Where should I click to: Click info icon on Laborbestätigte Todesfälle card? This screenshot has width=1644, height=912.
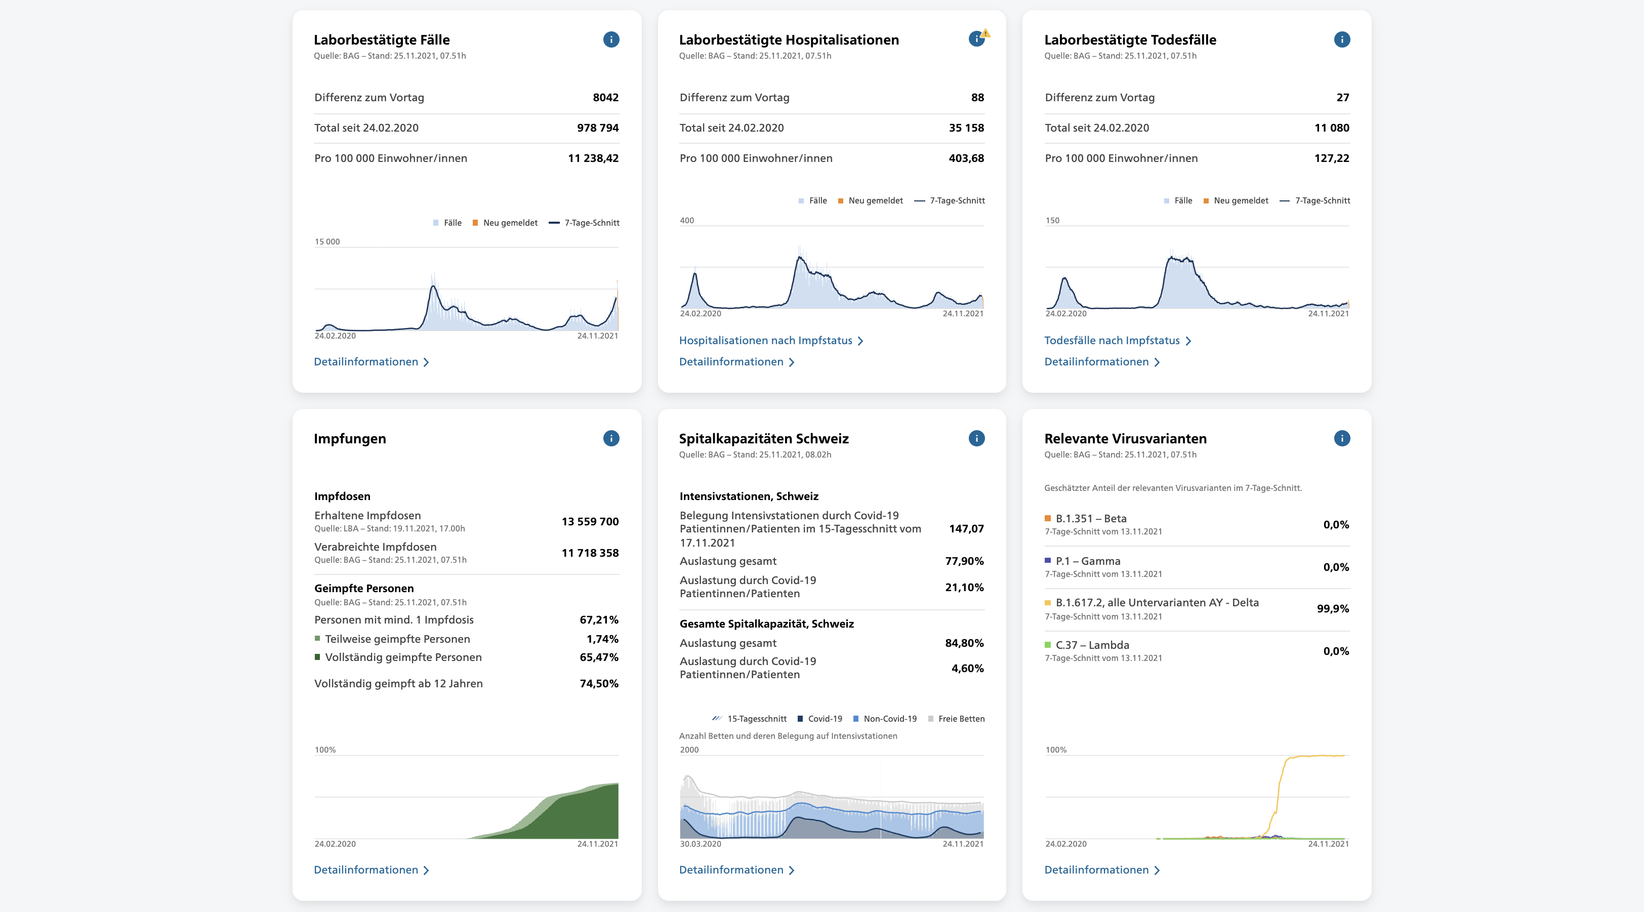coord(1341,39)
